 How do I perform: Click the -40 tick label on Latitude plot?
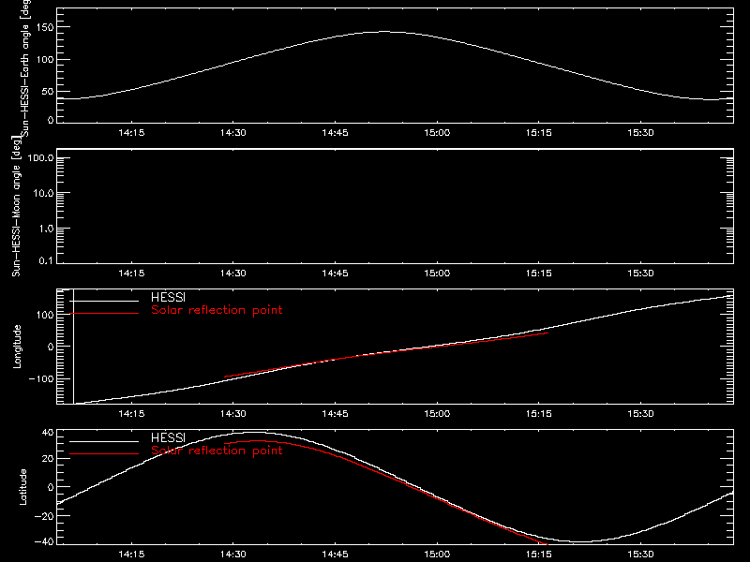click(44, 542)
